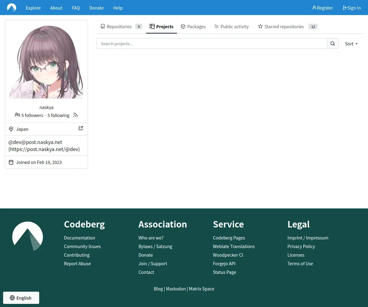Image resolution: width=368 pixels, height=307 pixels.
Task: Open Imprint / Impressum link
Action: (x=308, y=238)
